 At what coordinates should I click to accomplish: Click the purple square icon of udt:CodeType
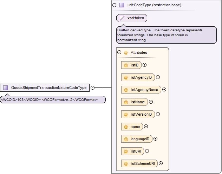click(122, 5)
